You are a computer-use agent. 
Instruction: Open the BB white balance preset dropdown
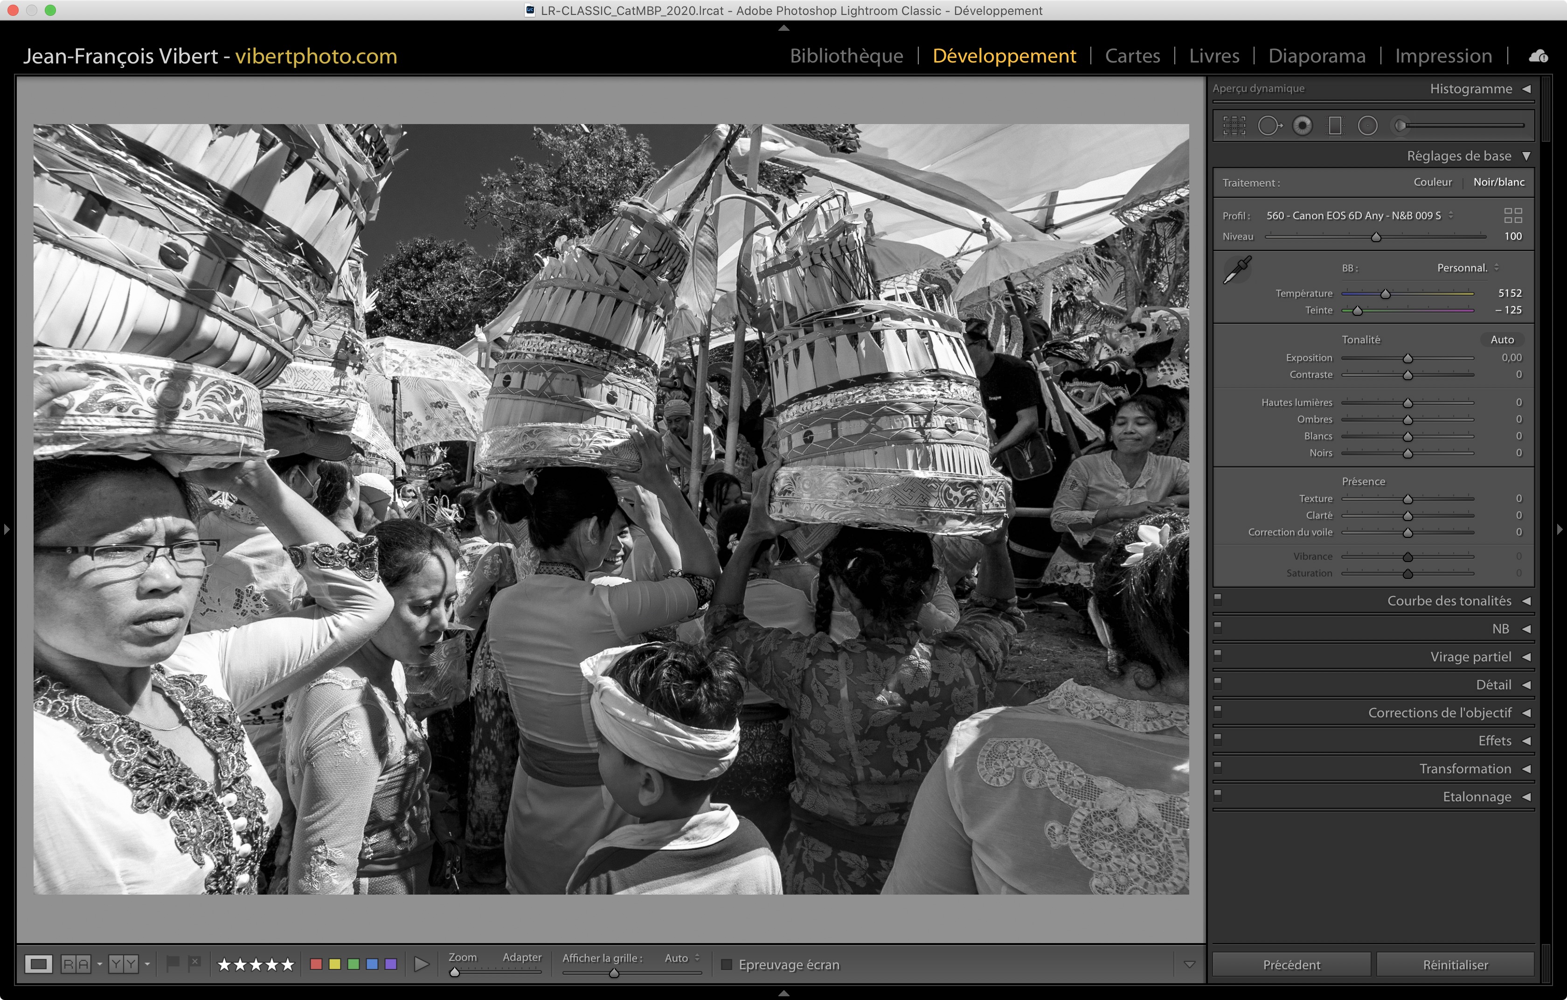(x=1468, y=268)
